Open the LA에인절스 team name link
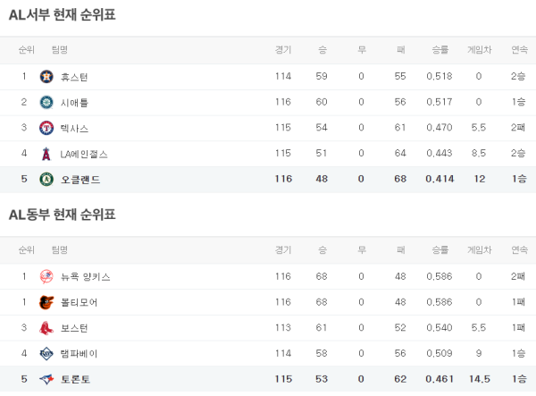This screenshot has width=536, height=396. [x=84, y=154]
